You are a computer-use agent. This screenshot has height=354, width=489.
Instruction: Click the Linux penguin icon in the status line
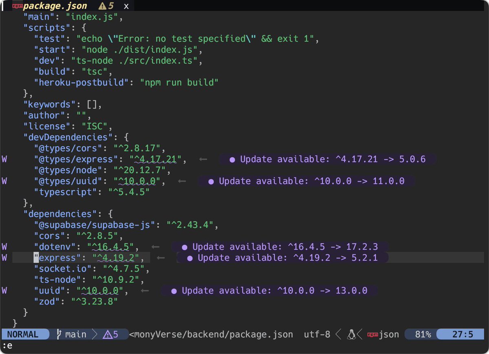[351, 334]
